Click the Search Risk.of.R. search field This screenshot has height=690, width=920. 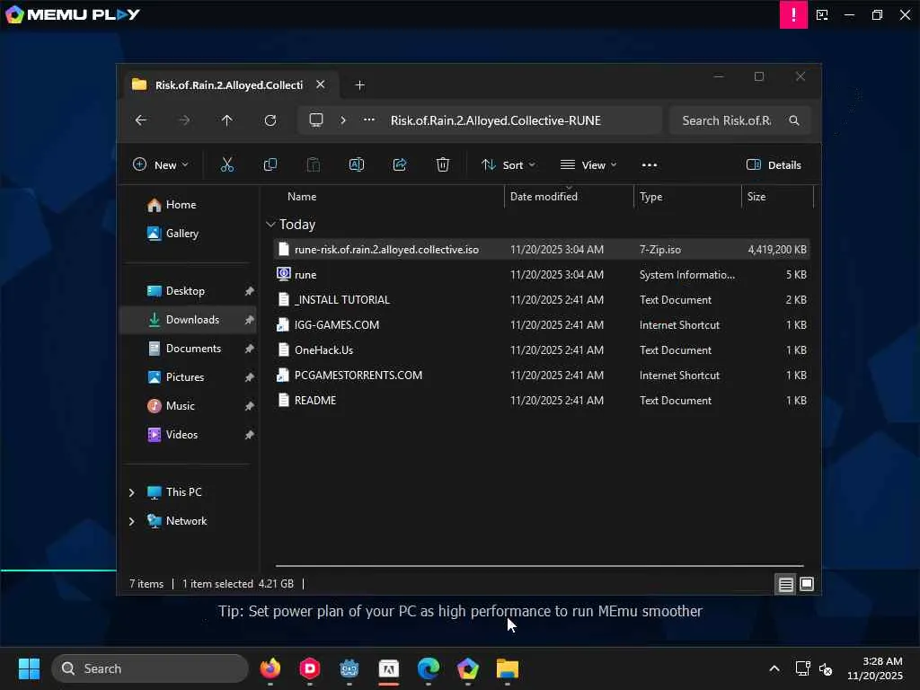740,120
